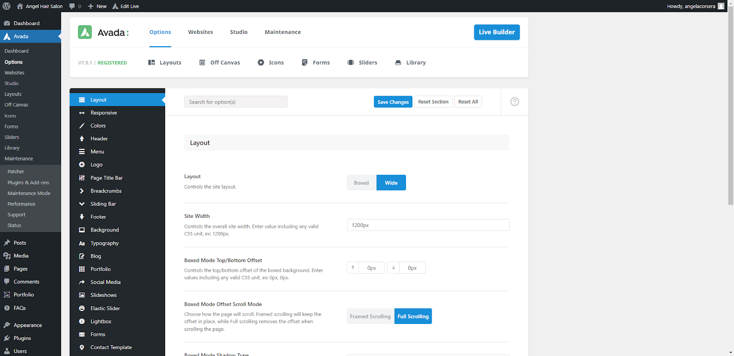Image resolution: width=734 pixels, height=356 pixels.
Task: Click the page vertical scrollbar
Action: pyautogui.click(x=730, y=105)
